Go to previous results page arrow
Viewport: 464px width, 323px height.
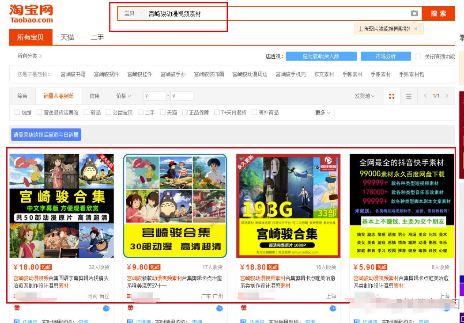click(425, 95)
